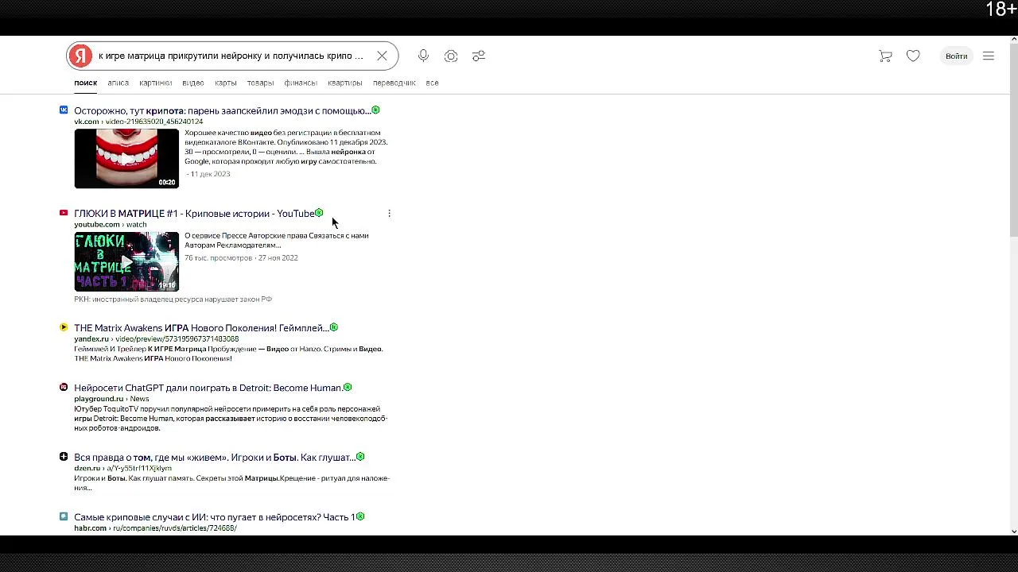
Task: Click habr favicon icon
Action: tap(64, 516)
